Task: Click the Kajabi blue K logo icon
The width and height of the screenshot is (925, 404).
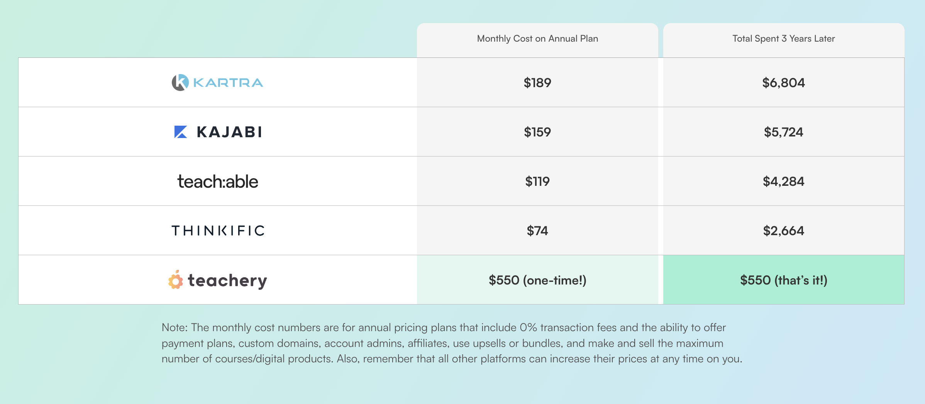Action: 181,132
